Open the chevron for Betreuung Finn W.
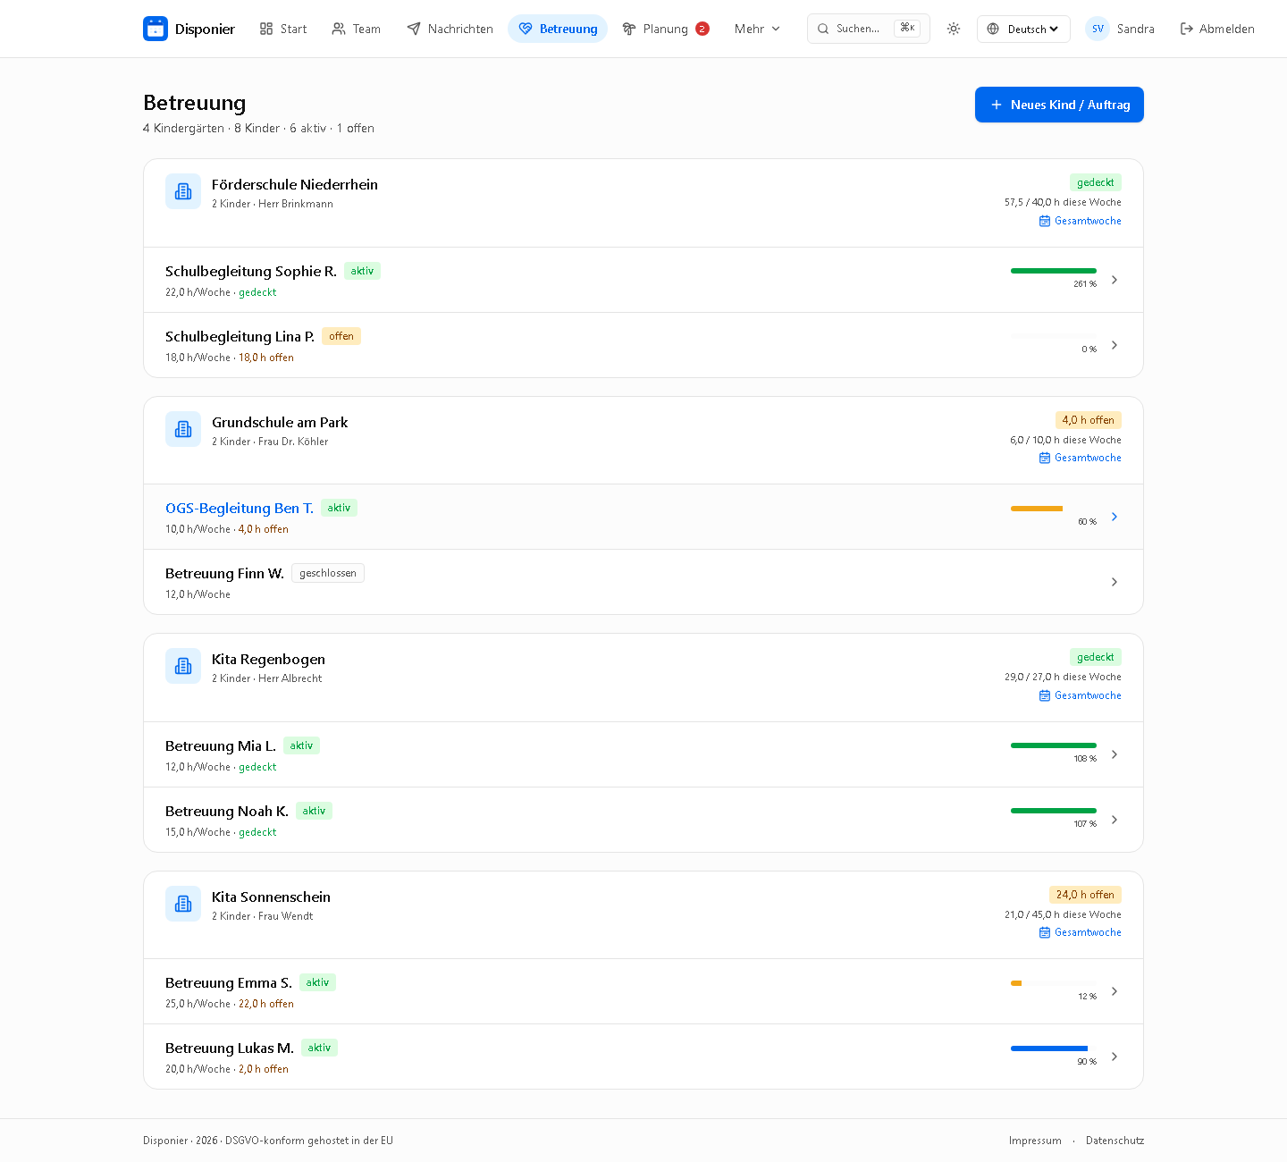Viewport: 1287px width, 1162px height. pos(1115,582)
